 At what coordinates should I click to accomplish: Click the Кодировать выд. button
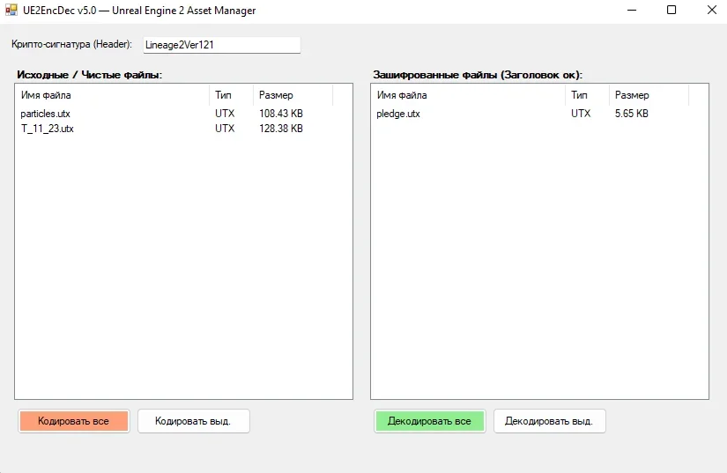pyautogui.click(x=193, y=421)
